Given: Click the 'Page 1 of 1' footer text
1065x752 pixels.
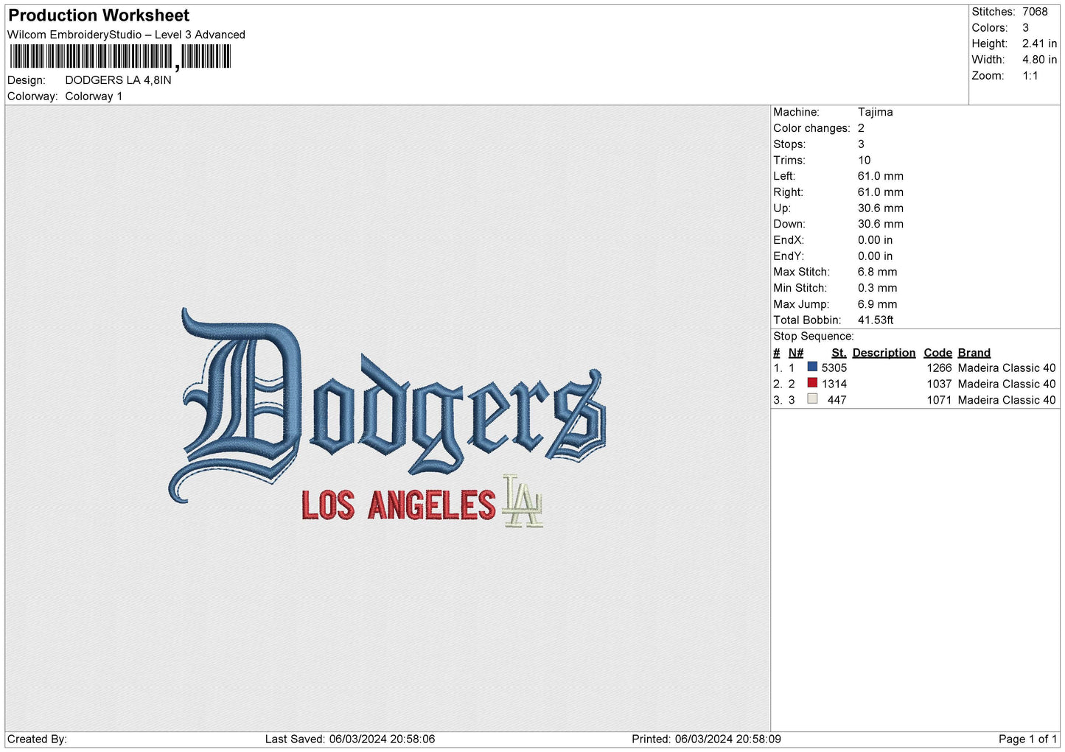Looking at the screenshot, I should coord(1027,739).
